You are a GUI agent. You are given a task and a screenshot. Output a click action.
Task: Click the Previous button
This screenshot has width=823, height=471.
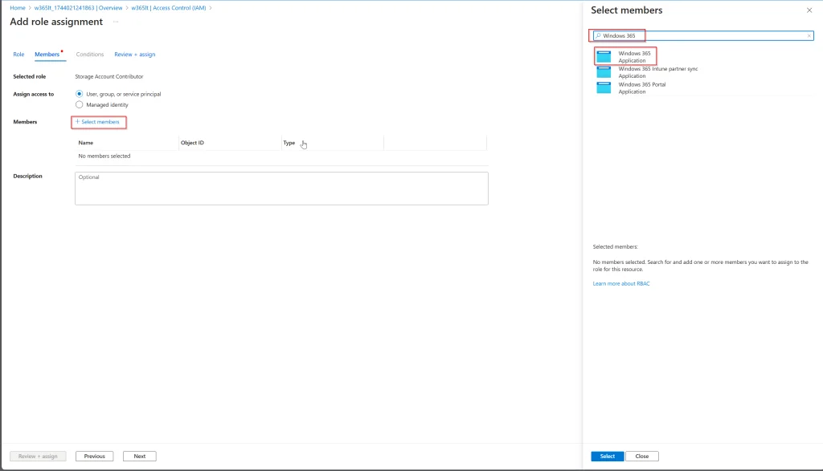(95, 457)
